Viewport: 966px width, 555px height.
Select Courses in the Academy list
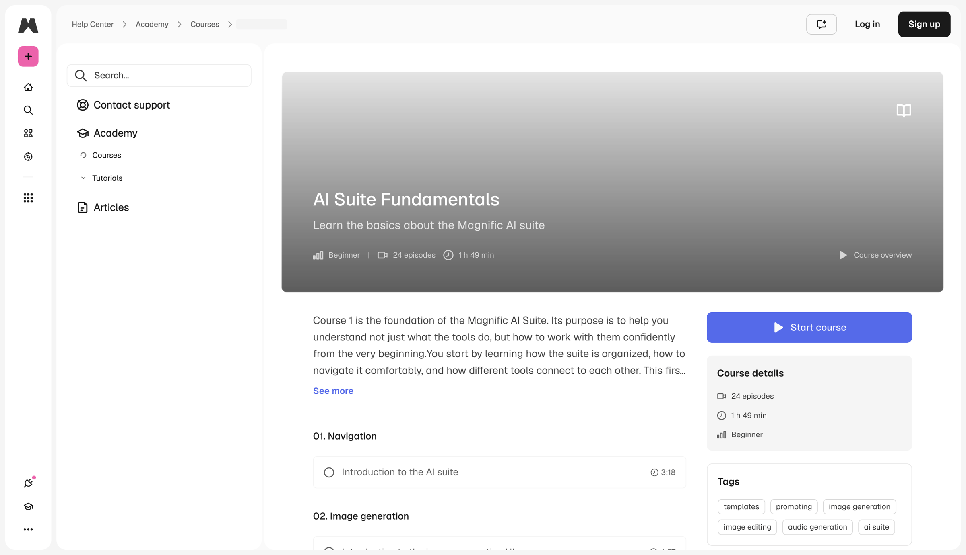pyautogui.click(x=107, y=155)
